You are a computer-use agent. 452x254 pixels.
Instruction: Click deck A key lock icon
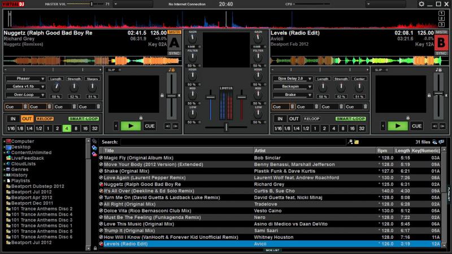point(172,69)
